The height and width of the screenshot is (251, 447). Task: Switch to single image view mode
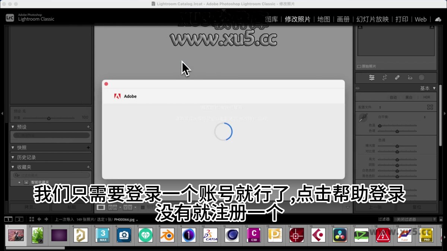point(101,207)
